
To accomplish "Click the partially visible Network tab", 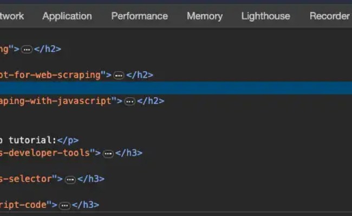I will 12,16.
